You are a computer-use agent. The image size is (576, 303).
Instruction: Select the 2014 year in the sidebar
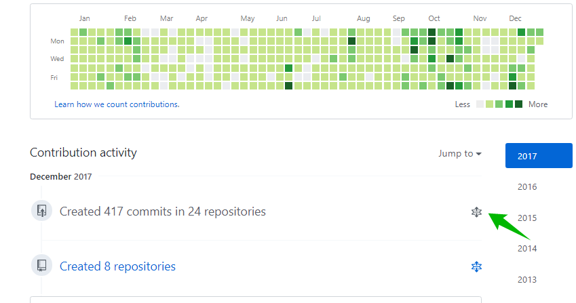527,248
